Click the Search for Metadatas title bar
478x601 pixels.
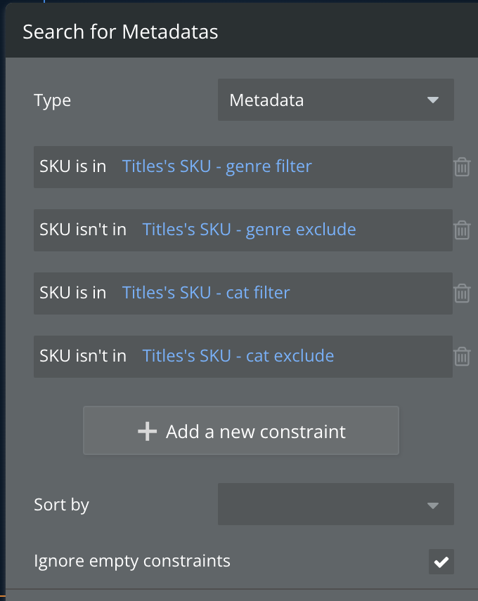coord(239,32)
